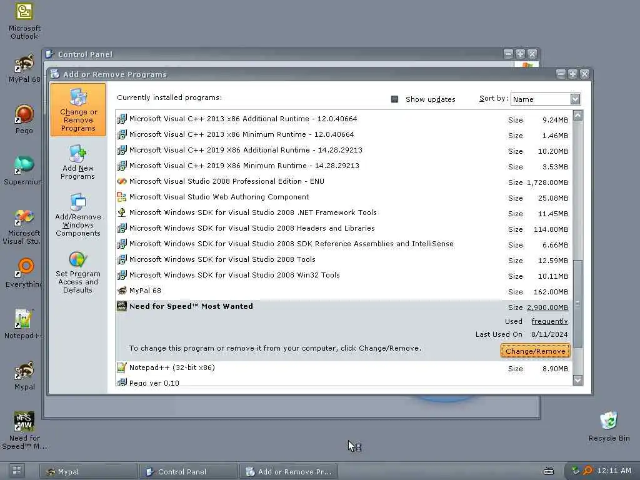This screenshot has width=640, height=480.
Task: Click 8/11/2024 last used date
Action: [549, 334]
